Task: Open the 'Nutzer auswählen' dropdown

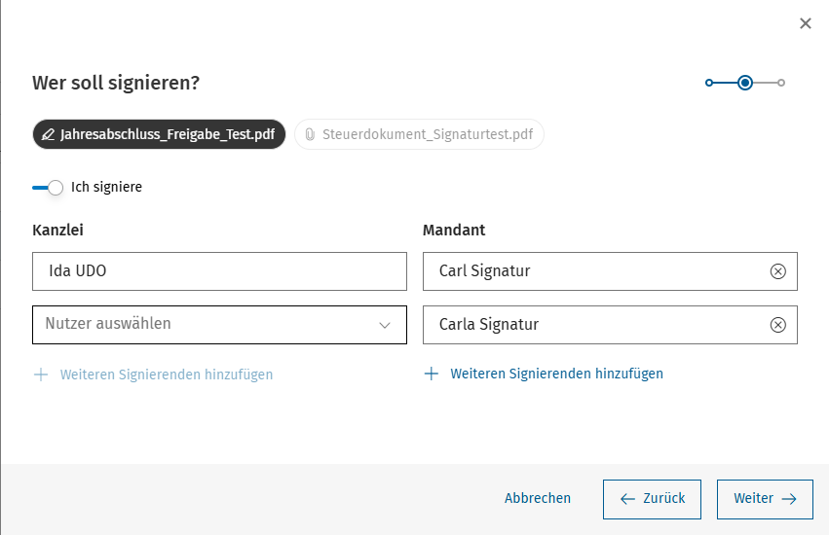Action: 219,324
